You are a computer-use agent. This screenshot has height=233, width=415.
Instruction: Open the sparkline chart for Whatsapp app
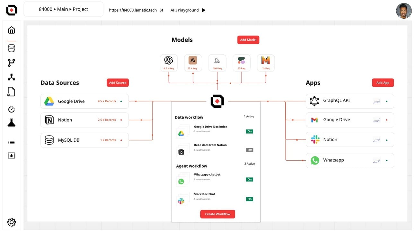(376, 161)
